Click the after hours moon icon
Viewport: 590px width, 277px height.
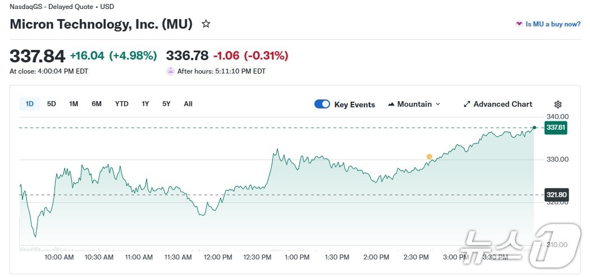pos(170,71)
